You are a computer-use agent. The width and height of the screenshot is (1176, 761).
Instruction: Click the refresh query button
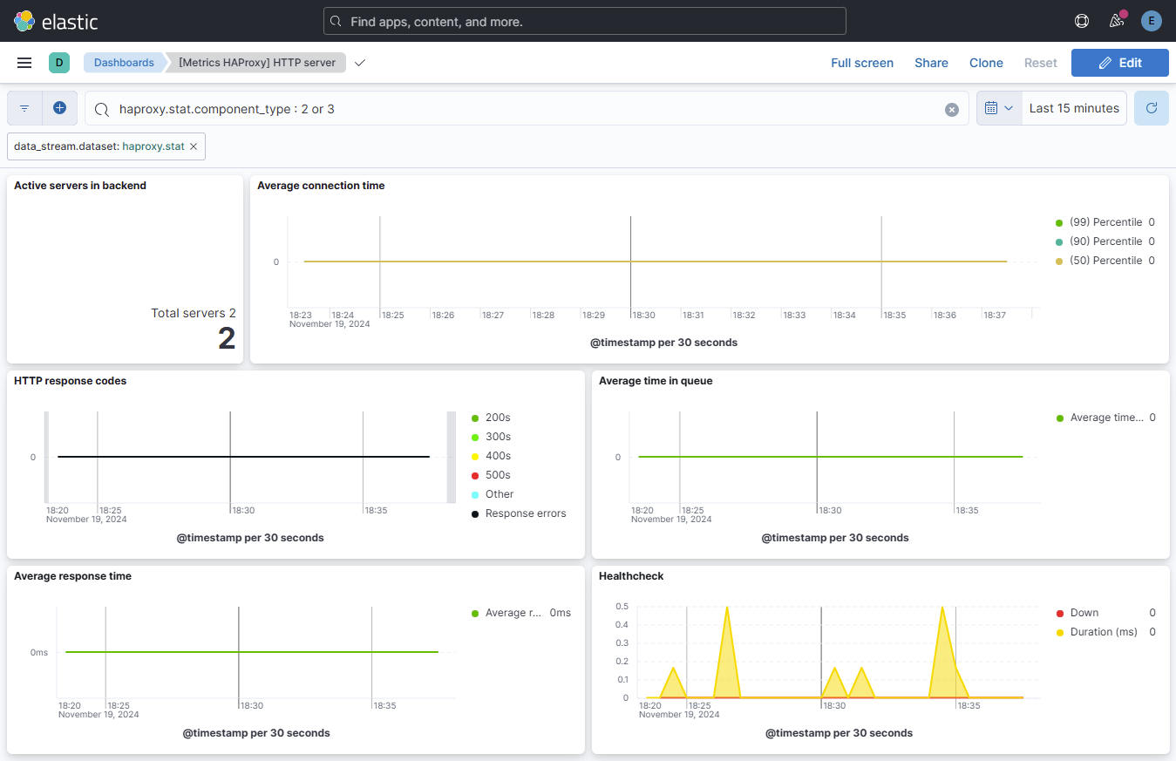click(1151, 108)
